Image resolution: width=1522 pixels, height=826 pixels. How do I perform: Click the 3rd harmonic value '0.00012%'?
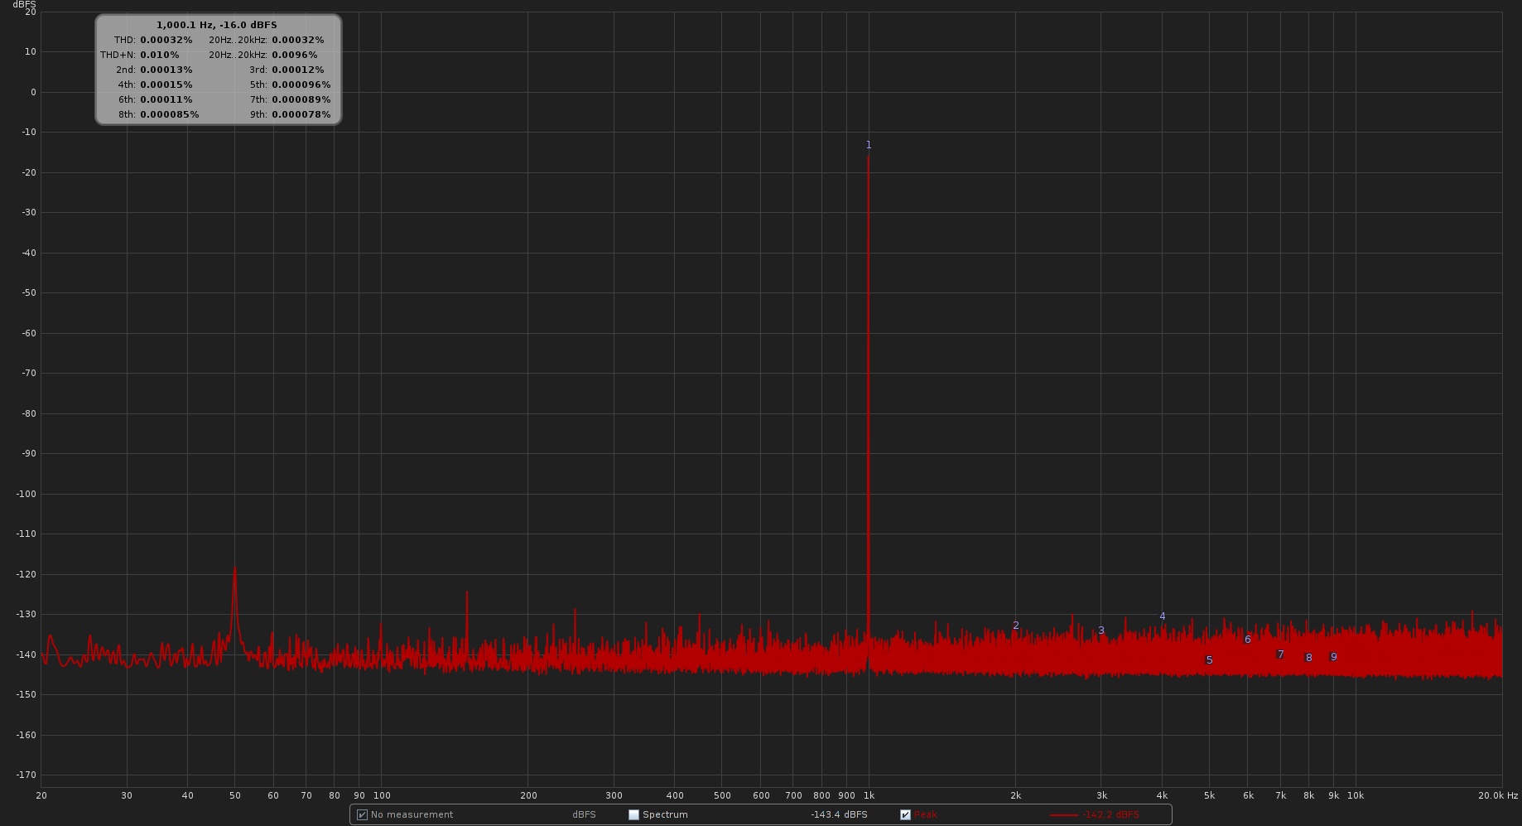pyautogui.click(x=298, y=70)
